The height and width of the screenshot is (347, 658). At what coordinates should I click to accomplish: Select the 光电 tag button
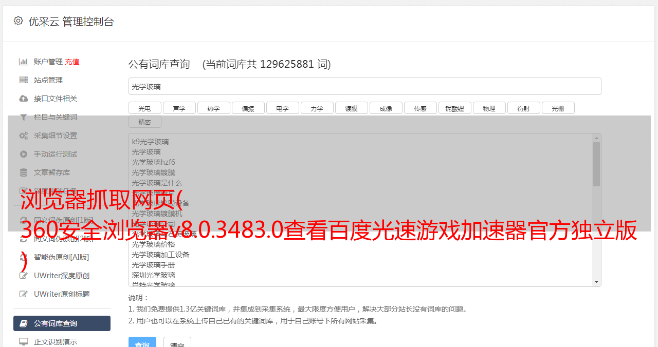click(145, 108)
